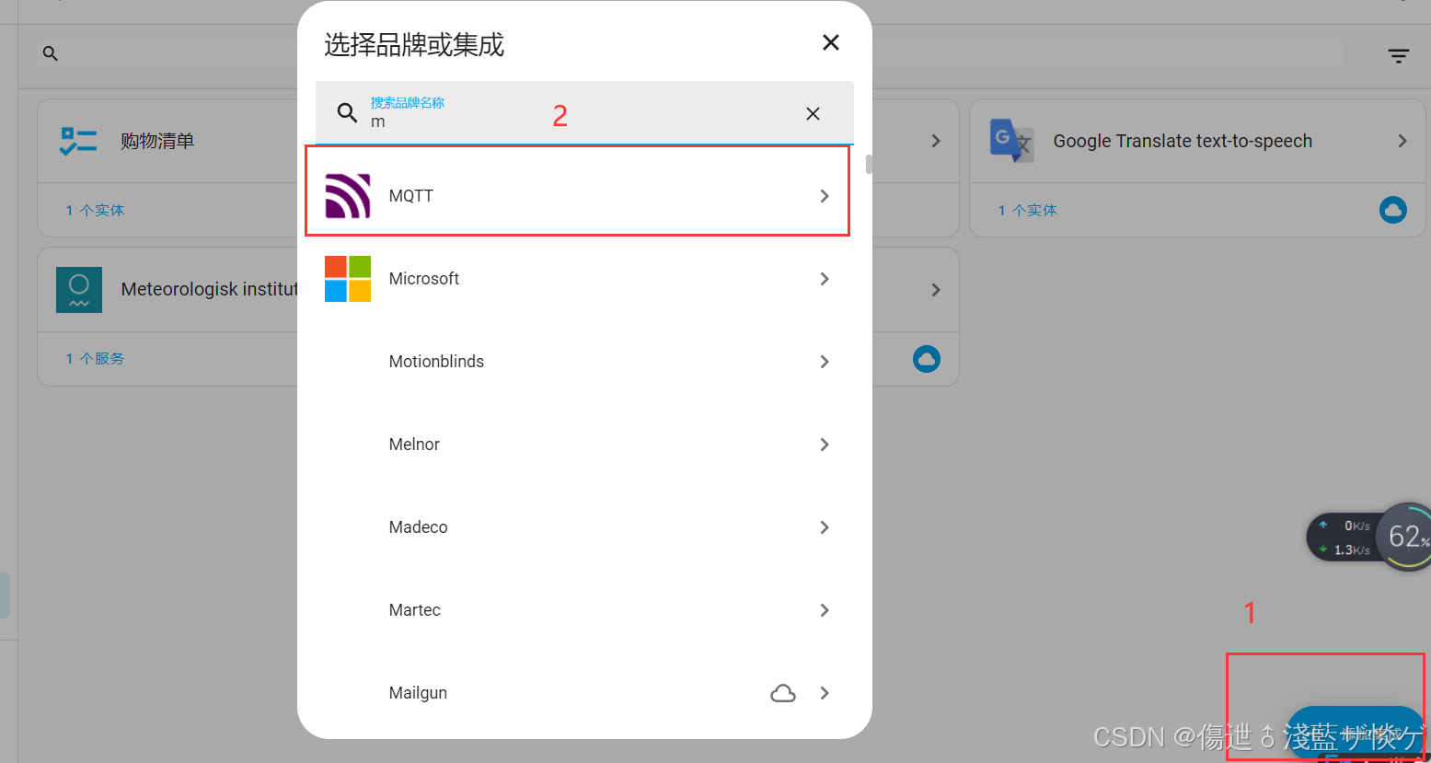The width and height of the screenshot is (1431, 763).
Task: Select Motionblinds integration
Action: pyautogui.click(x=577, y=362)
